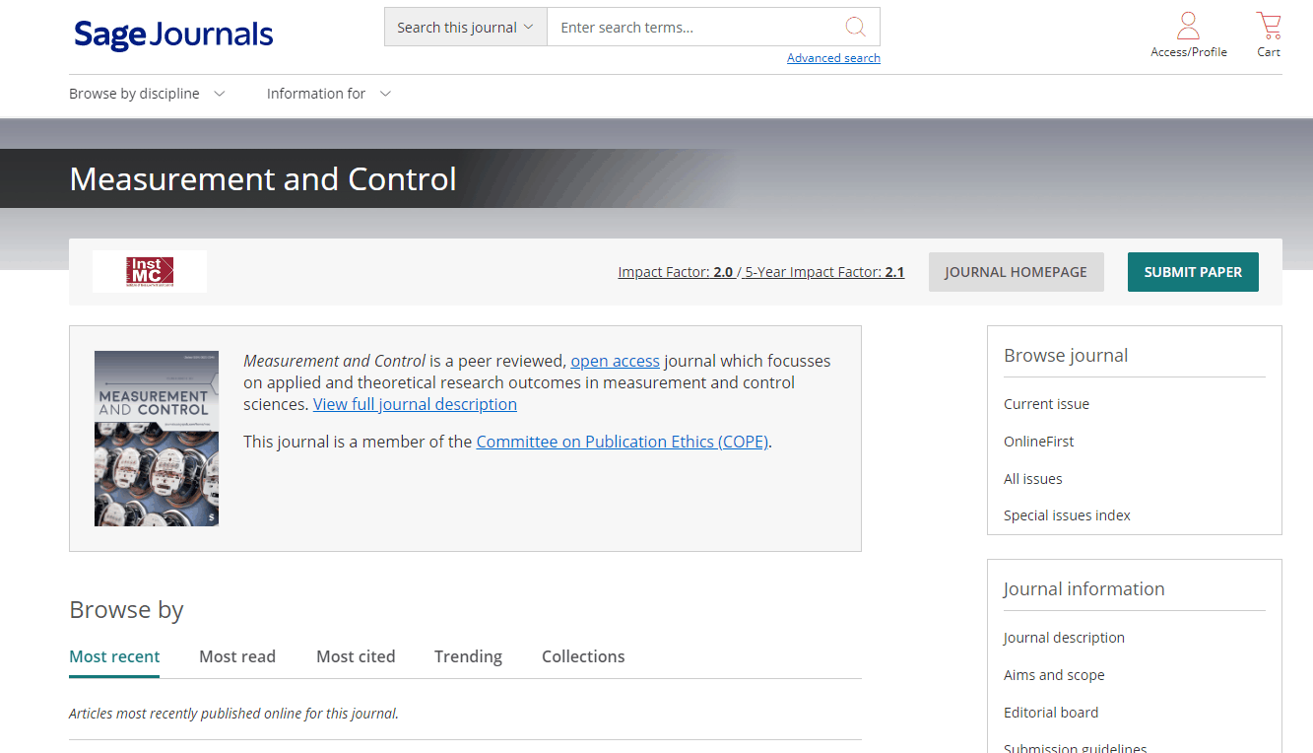Viewport: 1313px width, 753px height.
Task: Switch to the Collections tab
Action: point(583,656)
